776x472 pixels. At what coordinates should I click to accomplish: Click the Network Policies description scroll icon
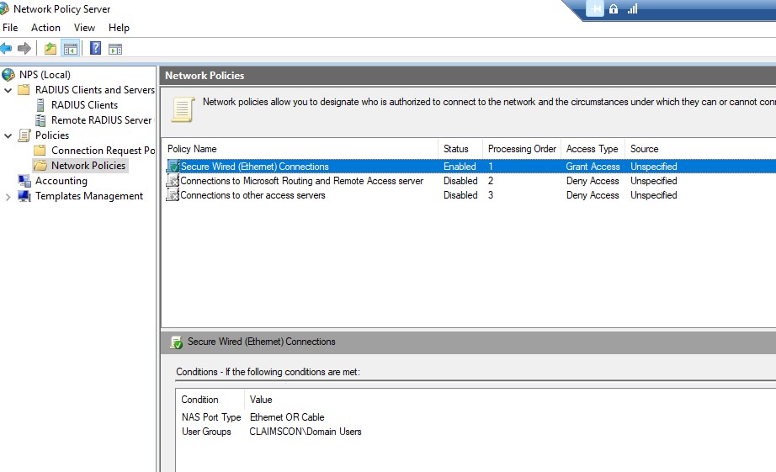click(x=182, y=109)
